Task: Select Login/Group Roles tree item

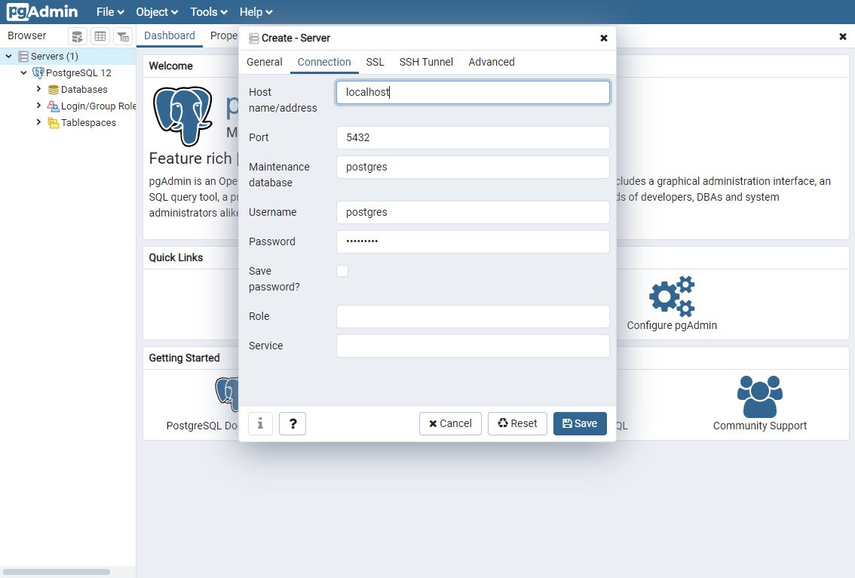Action: [x=98, y=106]
